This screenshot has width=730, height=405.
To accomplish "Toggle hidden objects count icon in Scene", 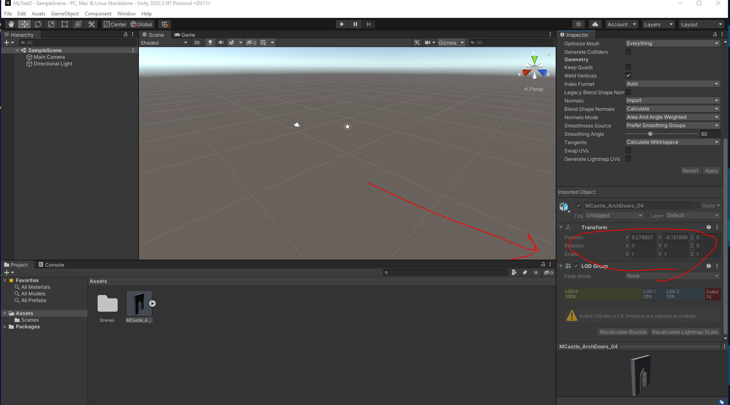I will [x=251, y=42].
